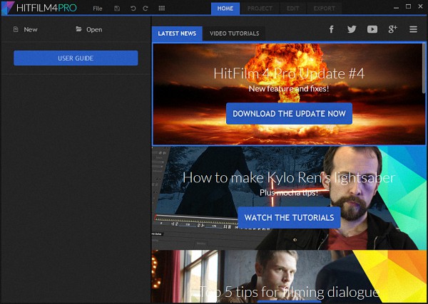Click the save project floppy icon
This screenshot has height=304, width=428.
(x=117, y=8)
